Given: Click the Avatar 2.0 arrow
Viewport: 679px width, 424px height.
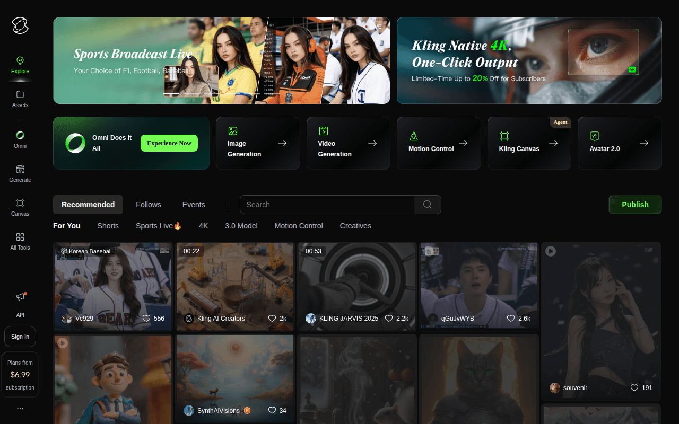Looking at the screenshot, I should tap(644, 143).
